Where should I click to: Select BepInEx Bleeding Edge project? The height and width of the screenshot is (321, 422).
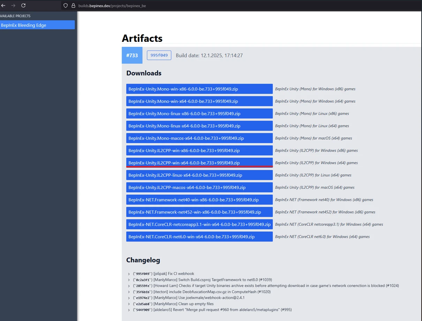click(x=37, y=25)
